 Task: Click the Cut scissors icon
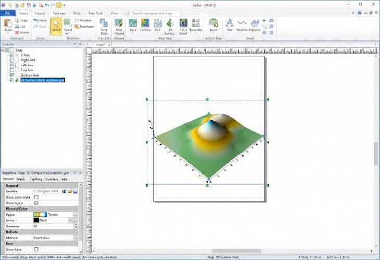17,27
